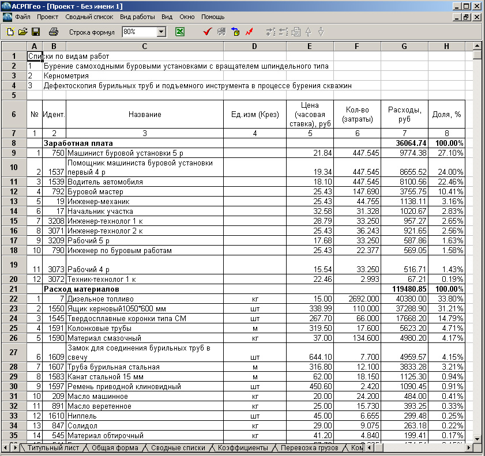Open the Файл menu
The height and width of the screenshot is (456, 485).
tap(22, 17)
